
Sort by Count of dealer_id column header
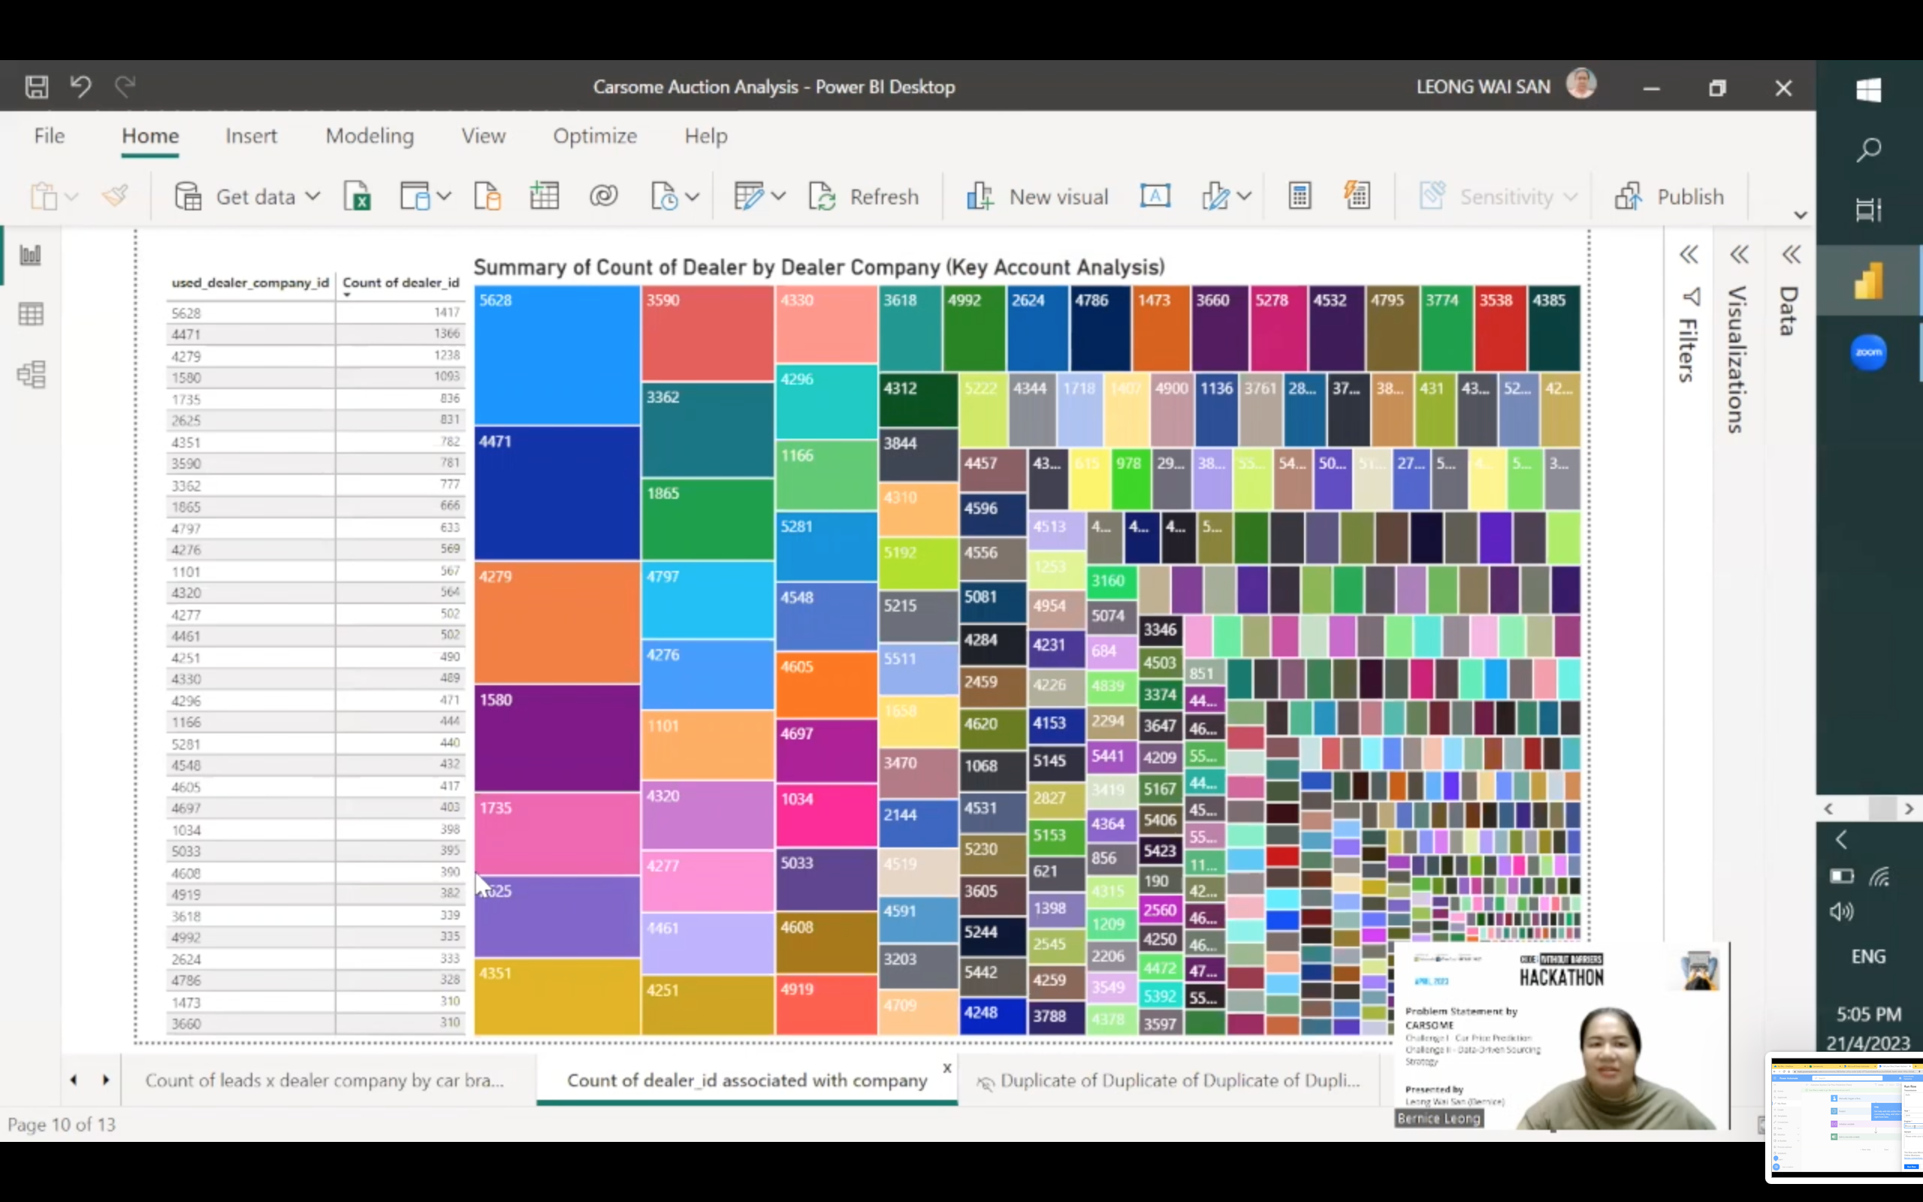400,283
